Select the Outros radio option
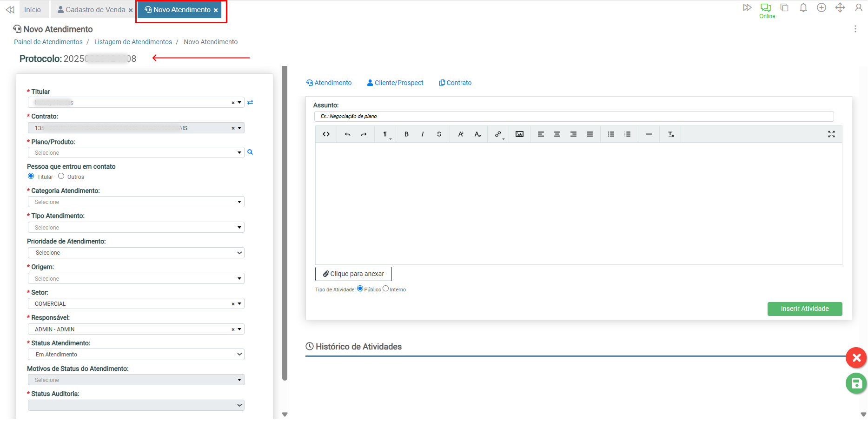 (61, 176)
